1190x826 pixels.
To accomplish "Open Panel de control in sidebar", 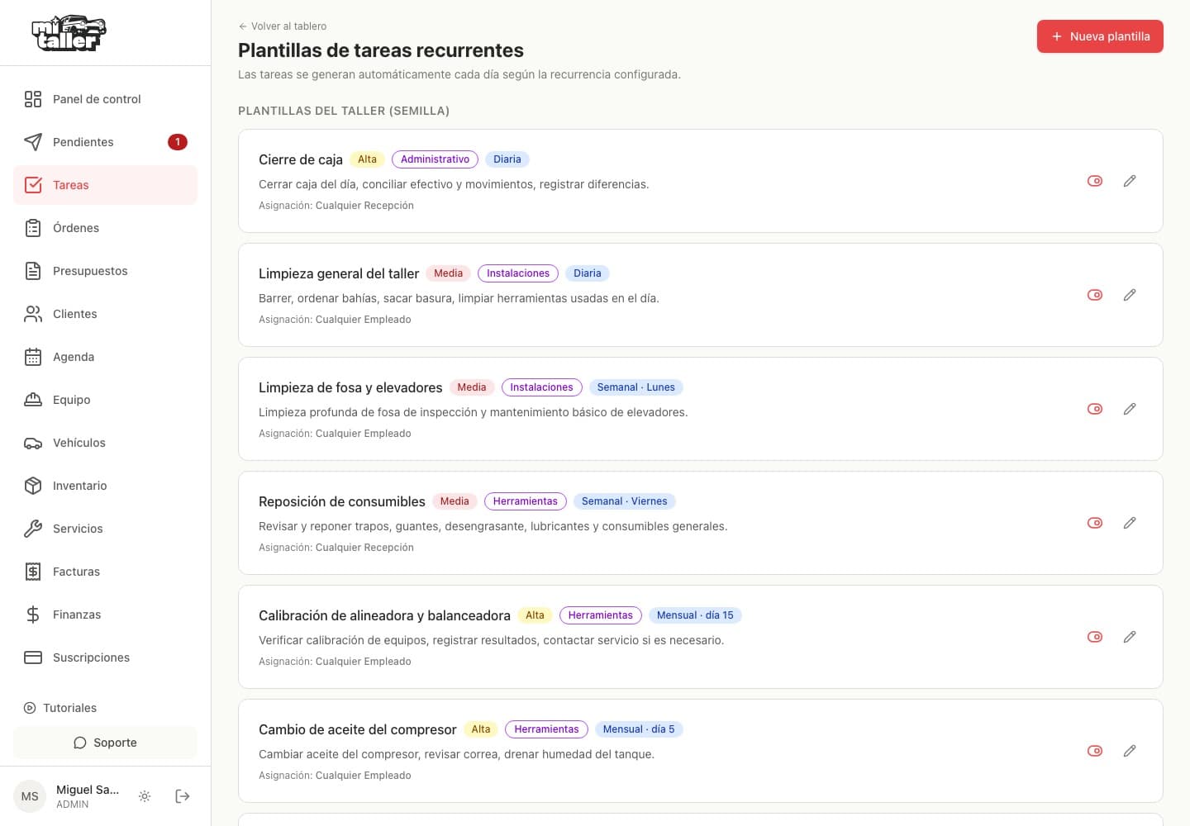I will 105,99.
